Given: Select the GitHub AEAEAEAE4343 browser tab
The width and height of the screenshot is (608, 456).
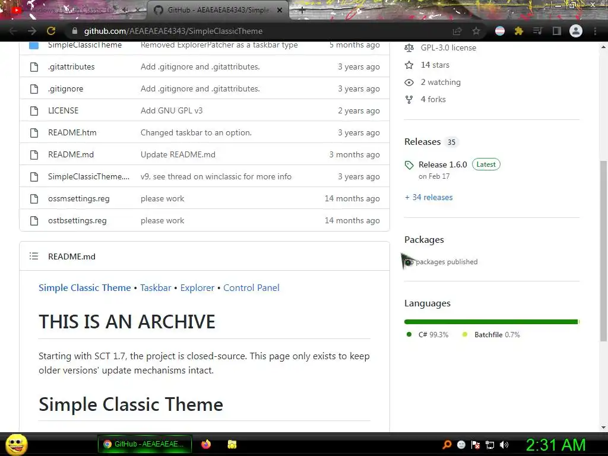Looking at the screenshot, I should click(217, 10).
